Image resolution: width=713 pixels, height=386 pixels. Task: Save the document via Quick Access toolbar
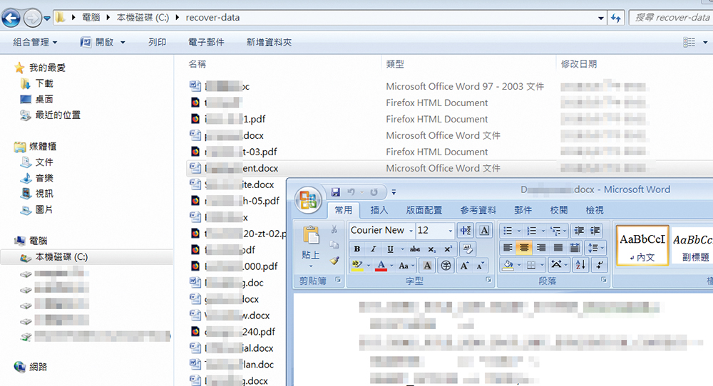pos(336,192)
